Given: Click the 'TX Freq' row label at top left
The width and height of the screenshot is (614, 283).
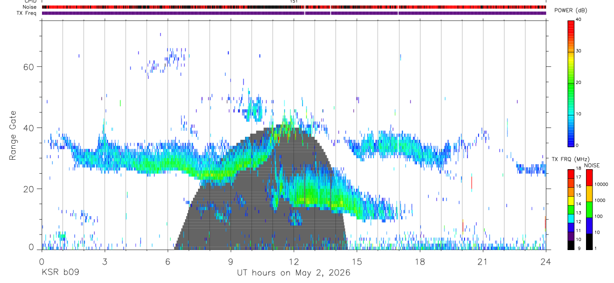Looking at the screenshot, I should (26, 13).
